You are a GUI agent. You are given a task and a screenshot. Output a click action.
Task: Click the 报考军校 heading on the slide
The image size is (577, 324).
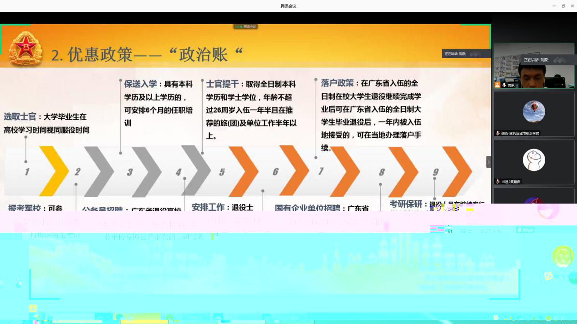coord(24,208)
